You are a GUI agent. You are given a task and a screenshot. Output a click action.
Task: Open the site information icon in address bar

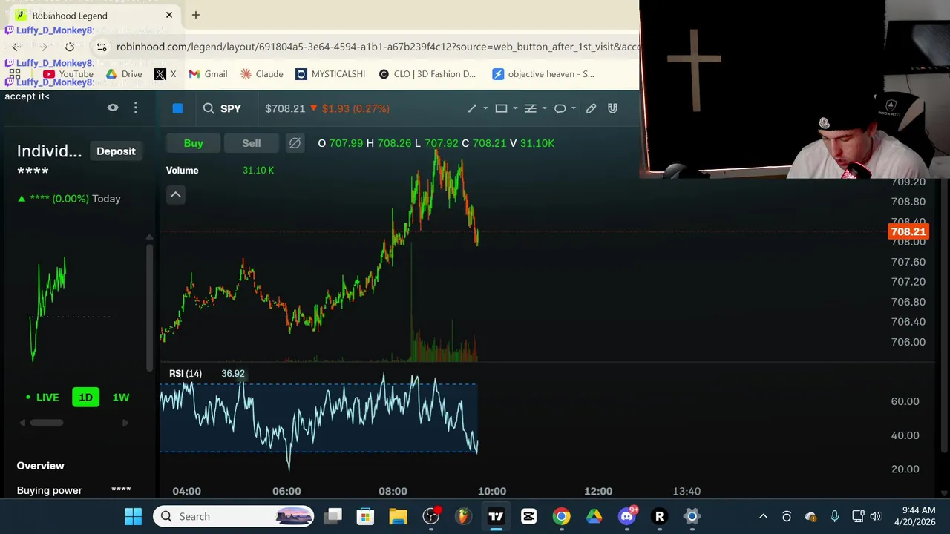click(x=102, y=47)
